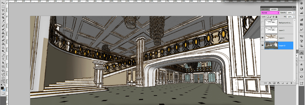
Task: Delete the selected layer with trash icon
Action: 291,83
